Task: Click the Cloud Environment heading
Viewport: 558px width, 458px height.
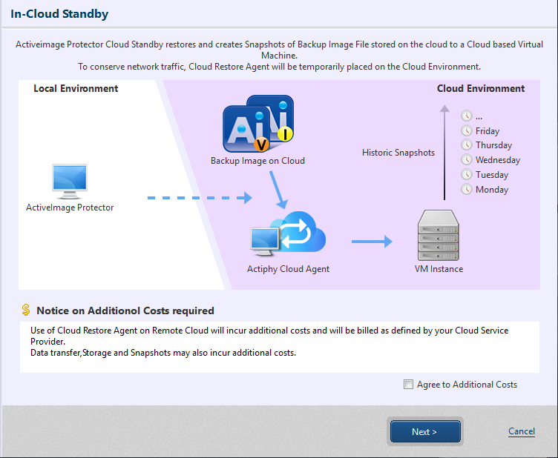Action: tap(480, 89)
